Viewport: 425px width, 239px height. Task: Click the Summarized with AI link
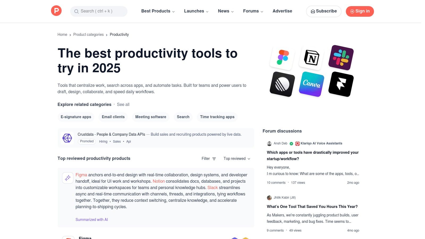92,220
